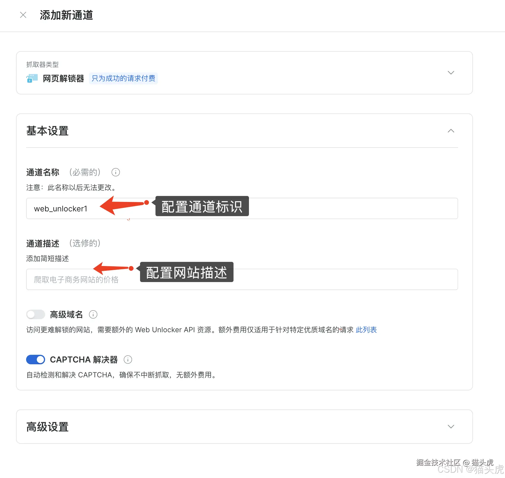Click the 基本设置 header text
Viewport: 505px width, 478px height.
point(47,131)
